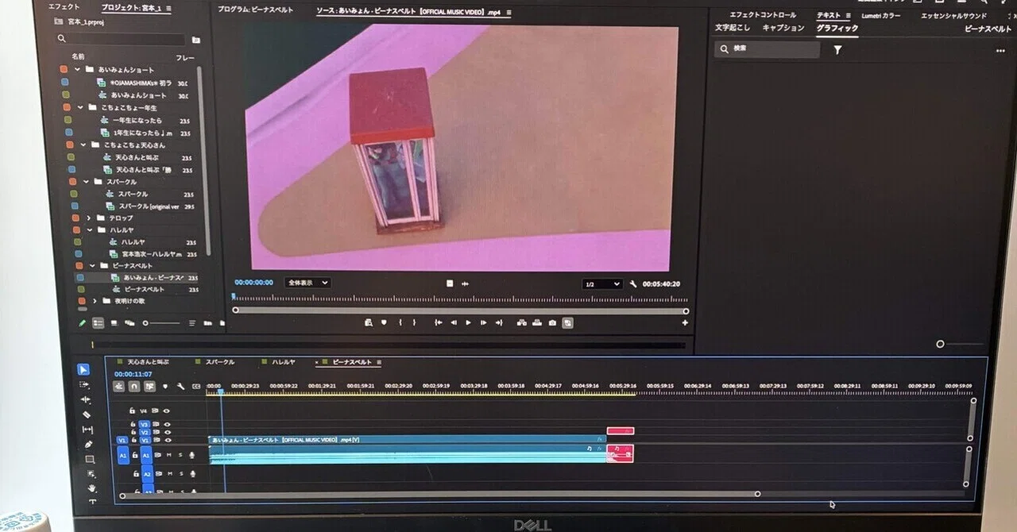Image resolution: width=1017 pixels, height=532 pixels.
Task: Open timeline display settings wrench
Action: [181, 386]
